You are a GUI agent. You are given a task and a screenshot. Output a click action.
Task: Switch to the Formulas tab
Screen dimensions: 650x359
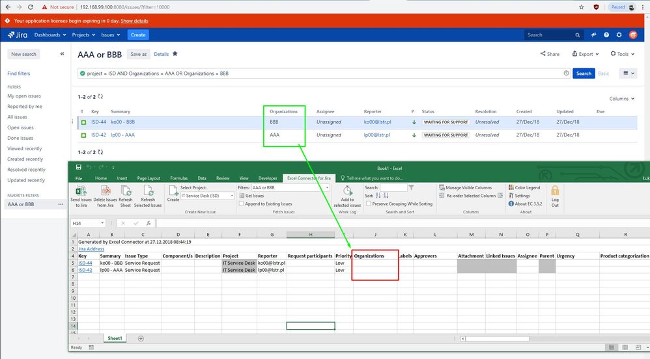pos(178,178)
